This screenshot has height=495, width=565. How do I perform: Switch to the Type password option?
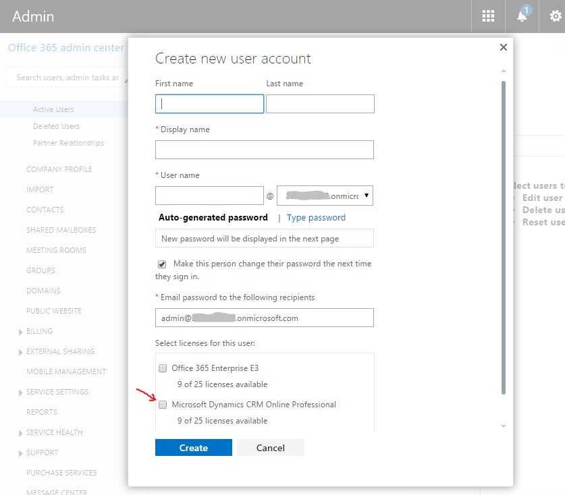pyautogui.click(x=316, y=218)
